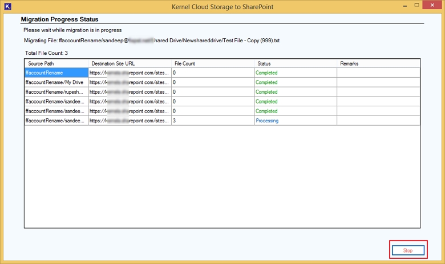Viewport: 445px width, 264px height.
Task: Close the Kernel Cloud Storage to SharePoint window
Action: (x=432, y=5)
